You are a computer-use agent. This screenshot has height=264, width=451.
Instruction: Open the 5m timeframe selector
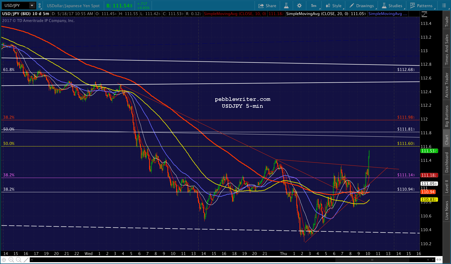point(314,6)
